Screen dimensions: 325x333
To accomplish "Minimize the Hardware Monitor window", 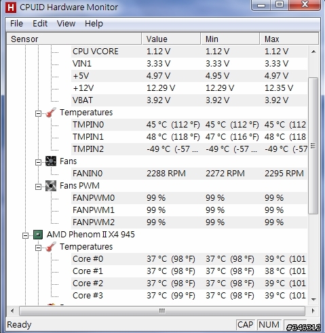I will tap(261, 5).
